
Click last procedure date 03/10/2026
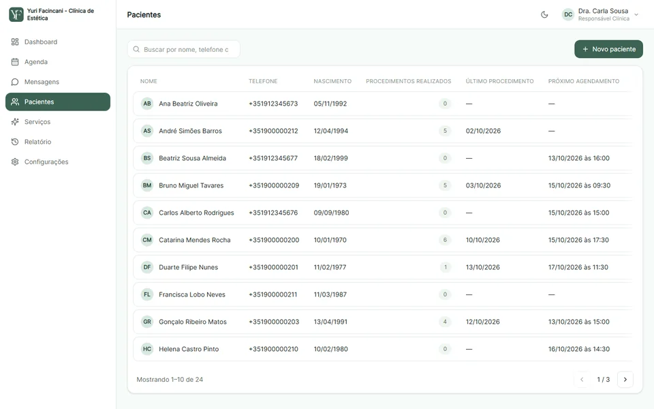484,185
